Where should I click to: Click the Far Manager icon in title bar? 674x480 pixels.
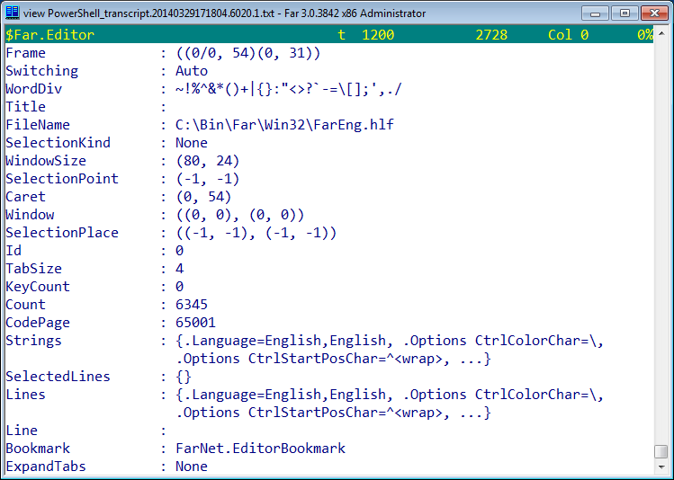coord(12,13)
